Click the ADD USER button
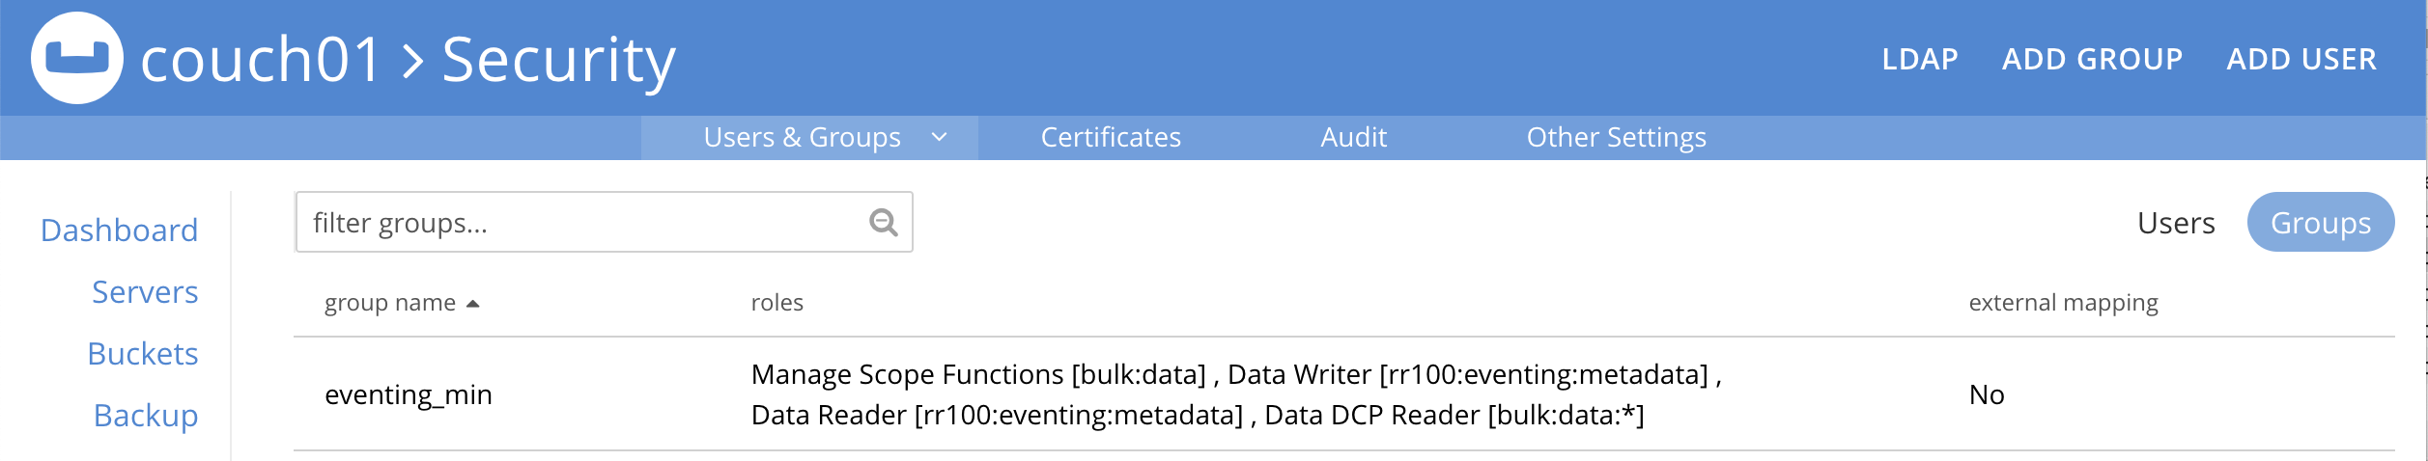The height and width of the screenshot is (461, 2428). point(2301,60)
